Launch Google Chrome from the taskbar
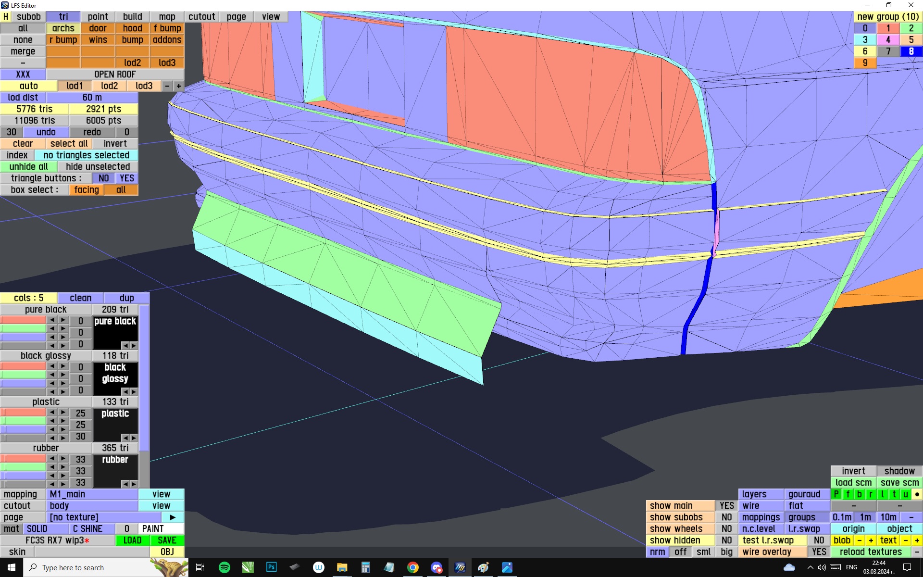Viewport: 923px width, 577px height. coord(412,567)
